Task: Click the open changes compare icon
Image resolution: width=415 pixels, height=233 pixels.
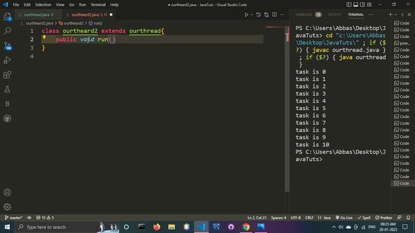Action: 267,15
